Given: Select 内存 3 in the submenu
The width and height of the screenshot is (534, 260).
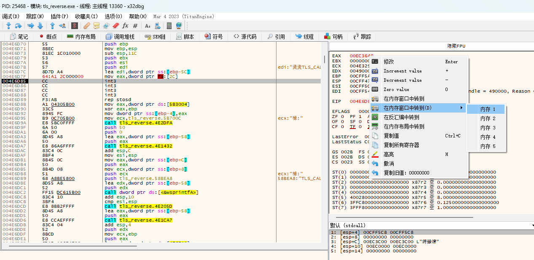Looking at the screenshot, I should (488, 128).
